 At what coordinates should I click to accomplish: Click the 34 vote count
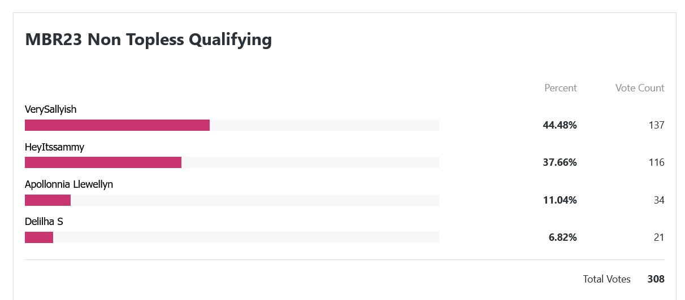[x=659, y=200]
